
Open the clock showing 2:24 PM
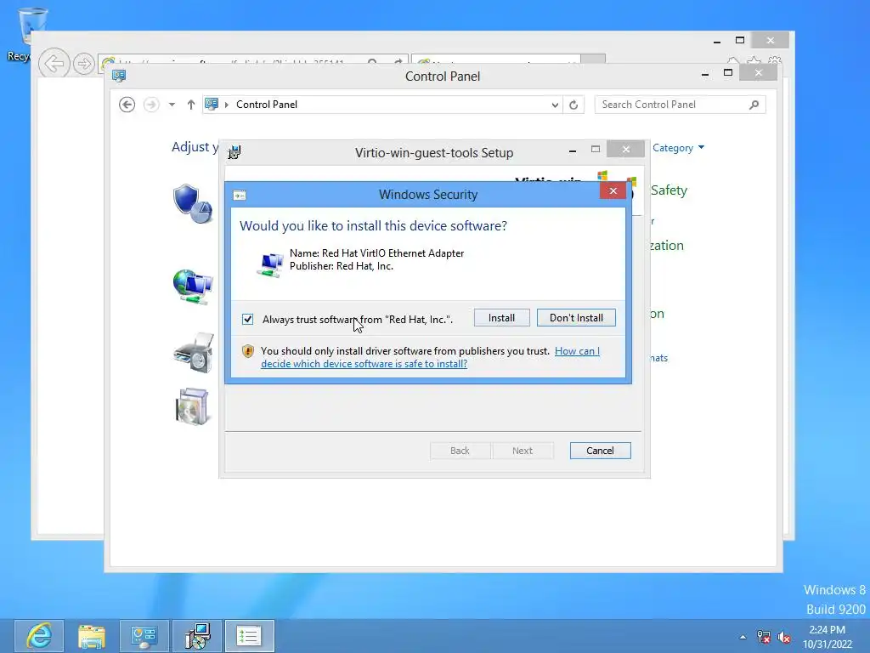tap(828, 637)
